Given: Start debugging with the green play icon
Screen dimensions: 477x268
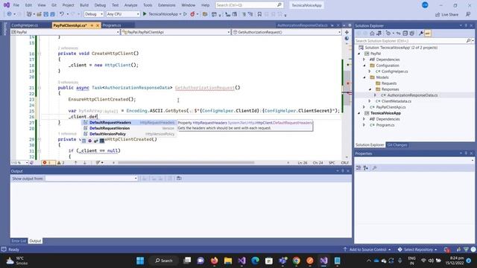Looking at the screenshot, I should [145, 14].
